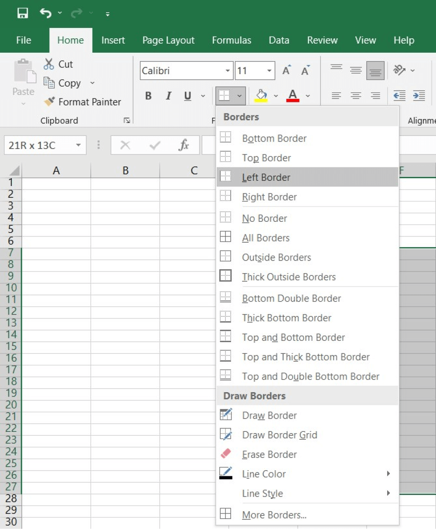Toggle the Bottom Align button
The width and height of the screenshot is (436, 529).
click(x=375, y=71)
